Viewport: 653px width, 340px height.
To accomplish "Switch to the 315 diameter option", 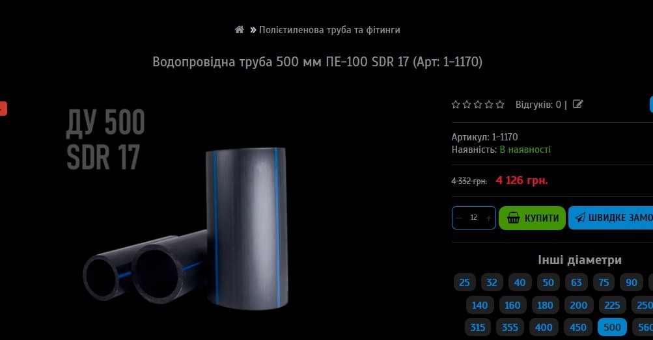I will (x=478, y=328).
